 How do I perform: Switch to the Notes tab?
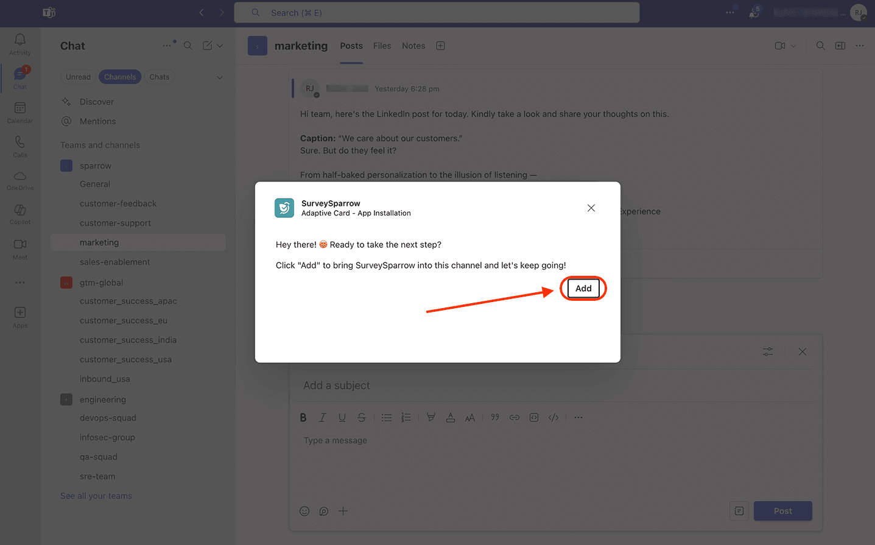click(413, 46)
